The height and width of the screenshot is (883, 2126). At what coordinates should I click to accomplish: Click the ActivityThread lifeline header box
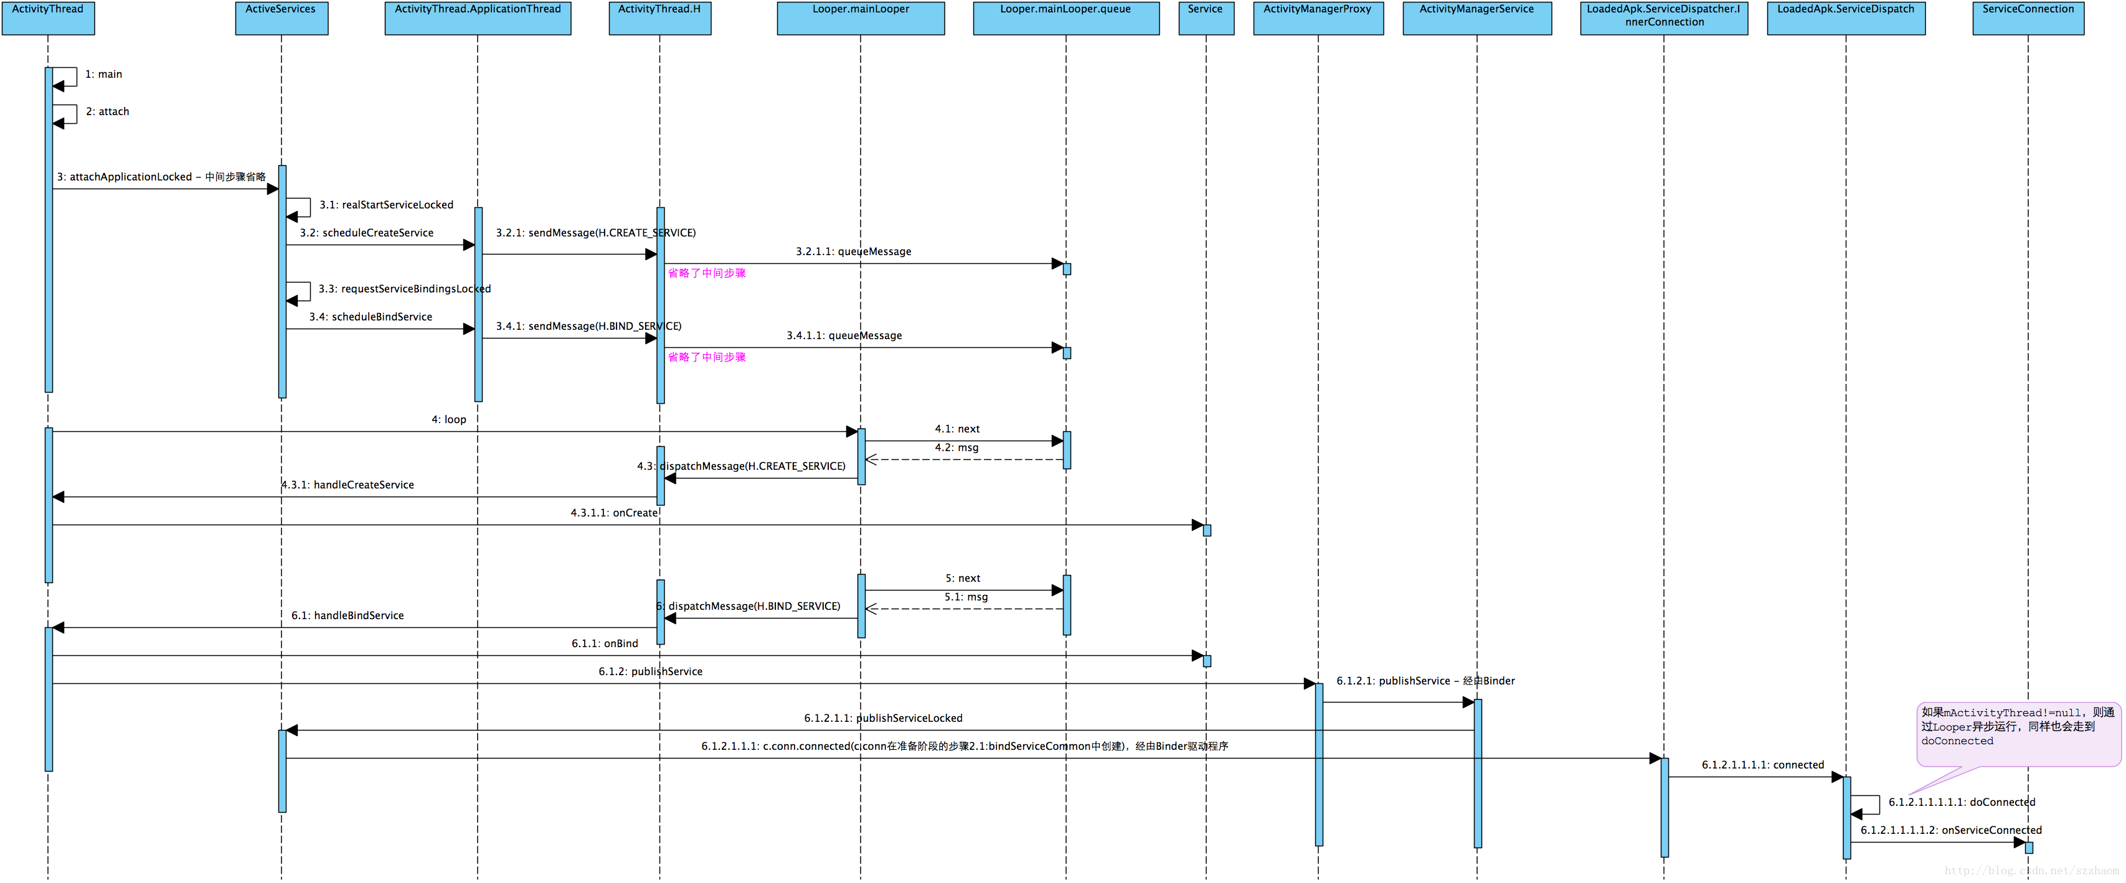48,17
